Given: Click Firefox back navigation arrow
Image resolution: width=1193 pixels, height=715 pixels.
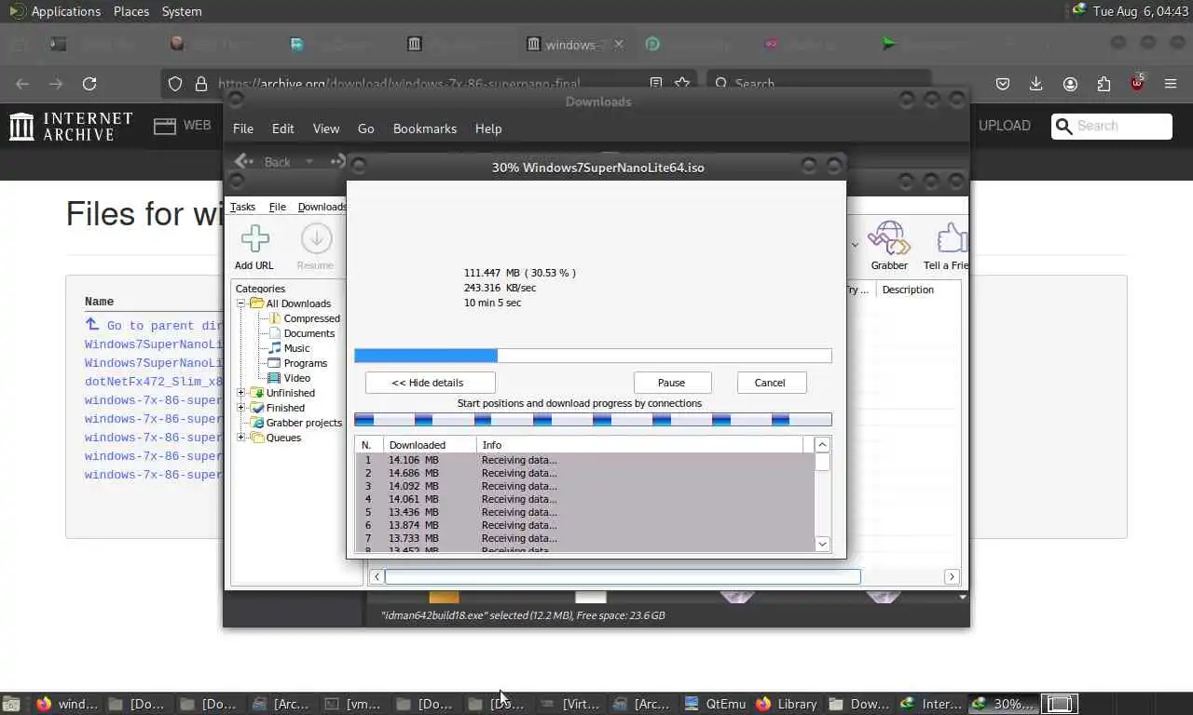Looking at the screenshot, I should point(22,84).
